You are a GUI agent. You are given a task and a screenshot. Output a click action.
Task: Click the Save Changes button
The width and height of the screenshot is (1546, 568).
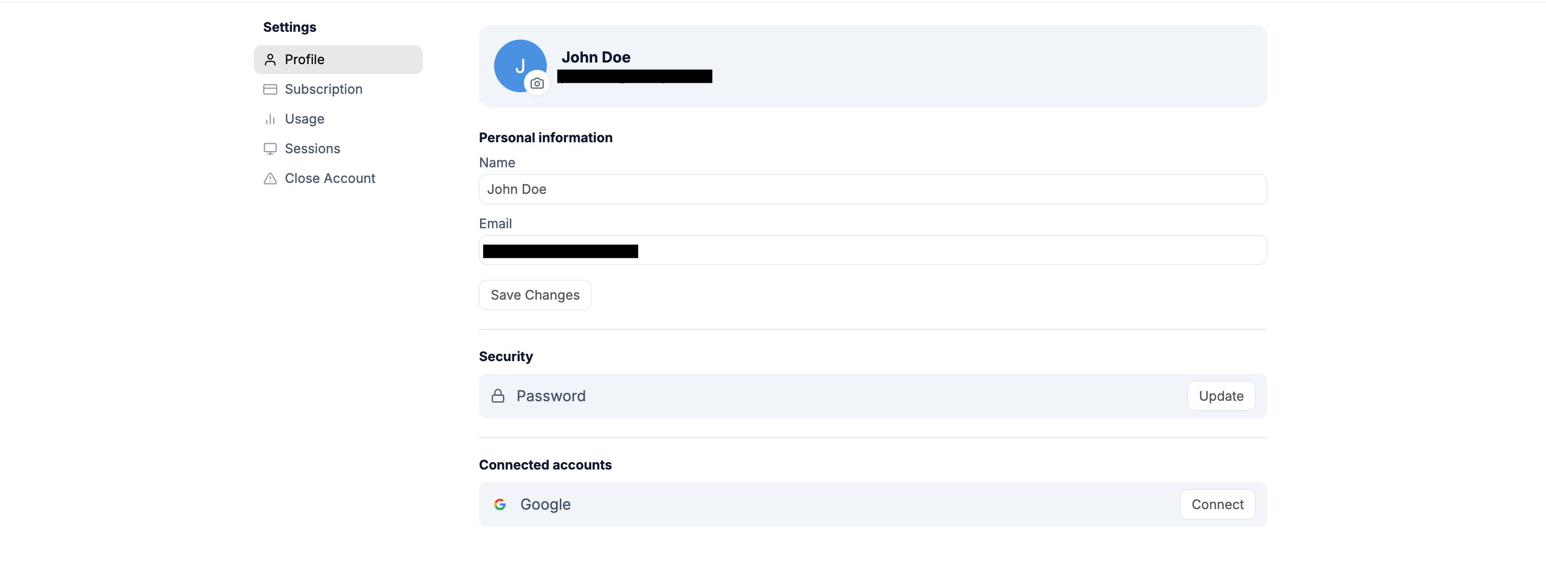(x=535, y=294)
